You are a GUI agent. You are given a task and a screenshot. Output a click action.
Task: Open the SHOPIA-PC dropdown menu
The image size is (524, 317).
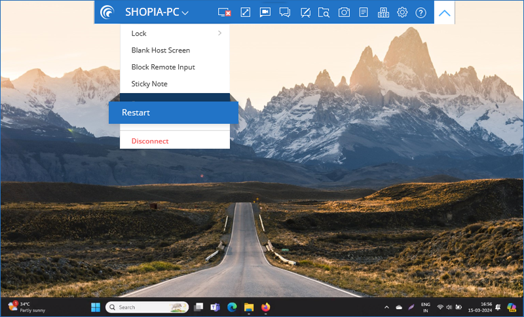pyautogui.click(x=157, y=12)
